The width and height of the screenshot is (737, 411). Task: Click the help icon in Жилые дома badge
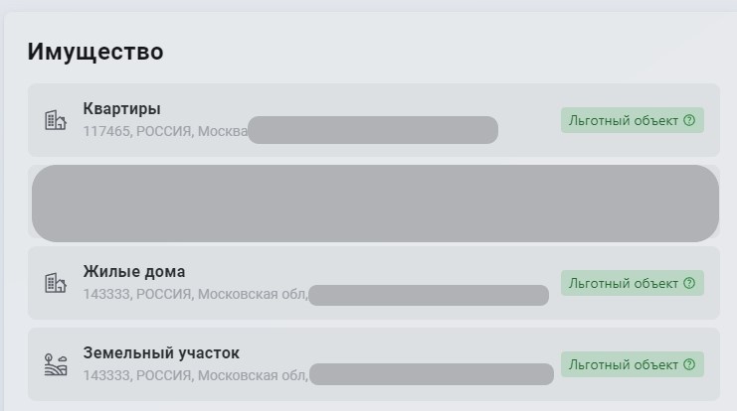(x=689, y=283)
